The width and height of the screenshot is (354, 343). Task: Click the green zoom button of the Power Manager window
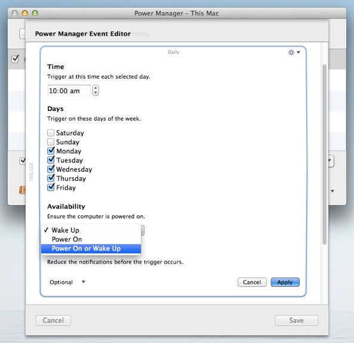tap(35, 13)
